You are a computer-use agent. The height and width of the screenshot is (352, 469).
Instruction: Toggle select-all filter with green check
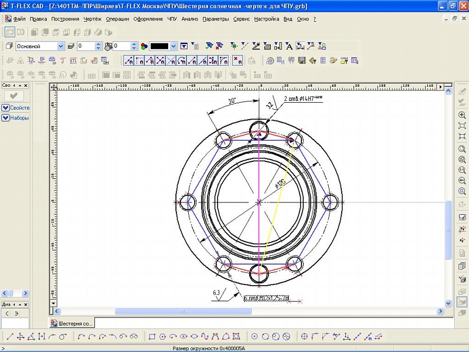click(209, 46)
